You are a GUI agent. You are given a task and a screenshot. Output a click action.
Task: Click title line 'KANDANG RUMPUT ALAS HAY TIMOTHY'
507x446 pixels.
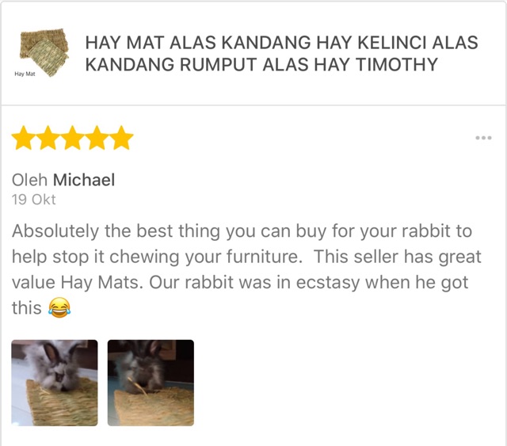pyautogui.click(x=261, y=64)
